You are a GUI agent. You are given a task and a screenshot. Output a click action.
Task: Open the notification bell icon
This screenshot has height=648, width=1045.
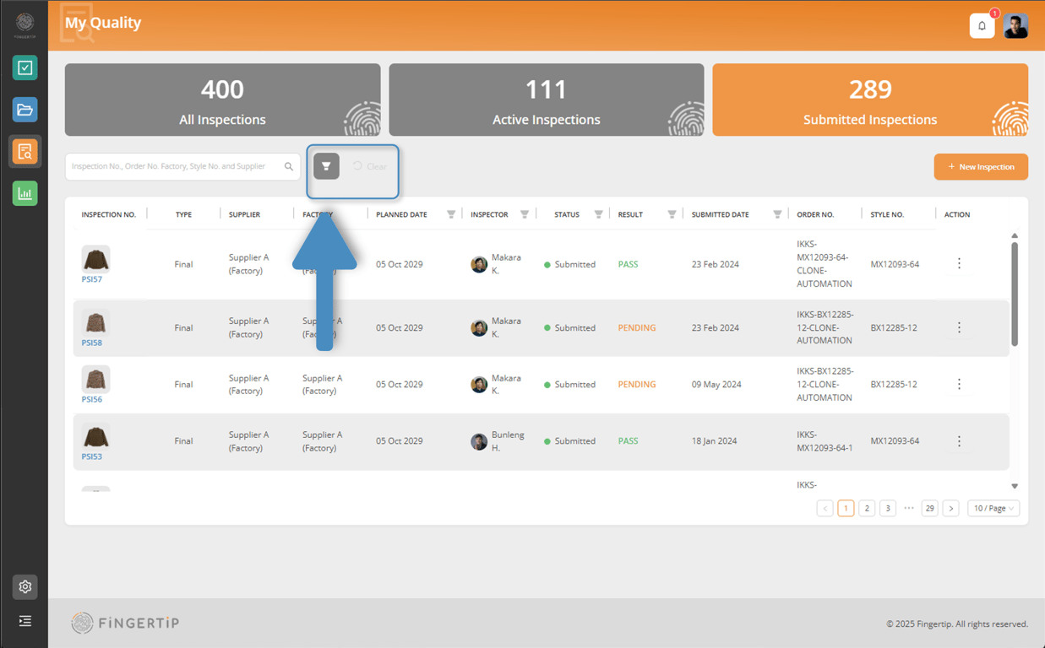click(x=982, y=26)
